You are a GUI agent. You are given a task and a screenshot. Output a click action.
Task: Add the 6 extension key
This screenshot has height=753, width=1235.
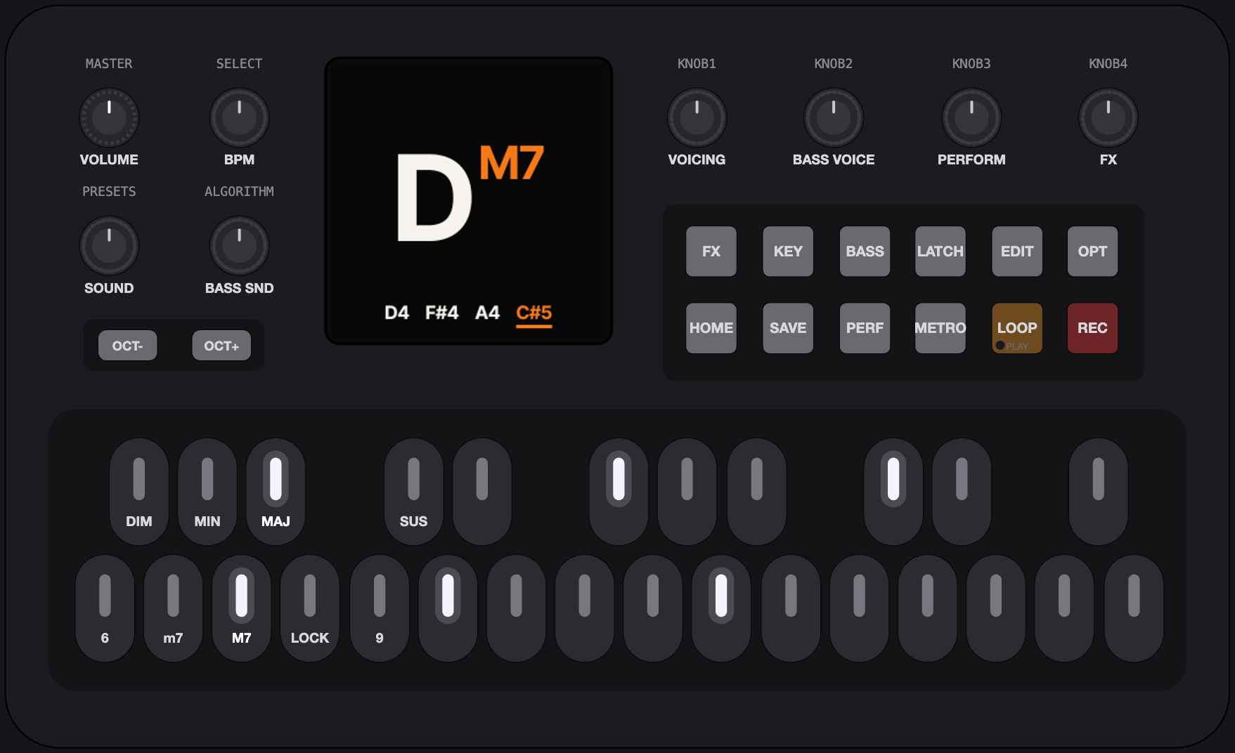(105, 608)
